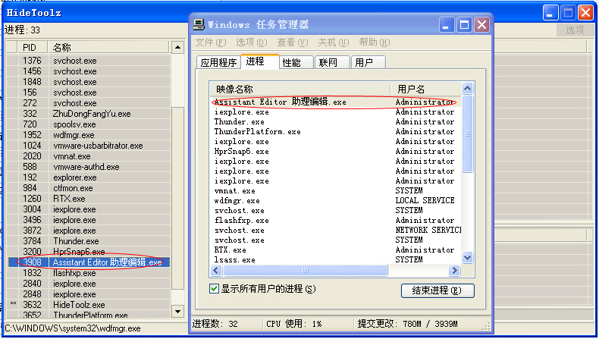
Task: Open the 查看(V) menu
Action: pos(292,42)
